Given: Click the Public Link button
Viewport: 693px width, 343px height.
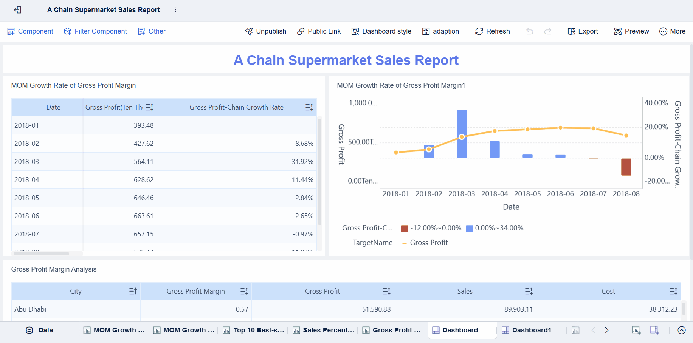Looking at the screenshot, I should click(x=319, y=31).
